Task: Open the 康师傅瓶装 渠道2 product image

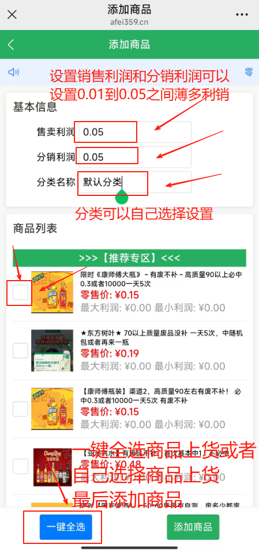Action: (x=52, y=409)
